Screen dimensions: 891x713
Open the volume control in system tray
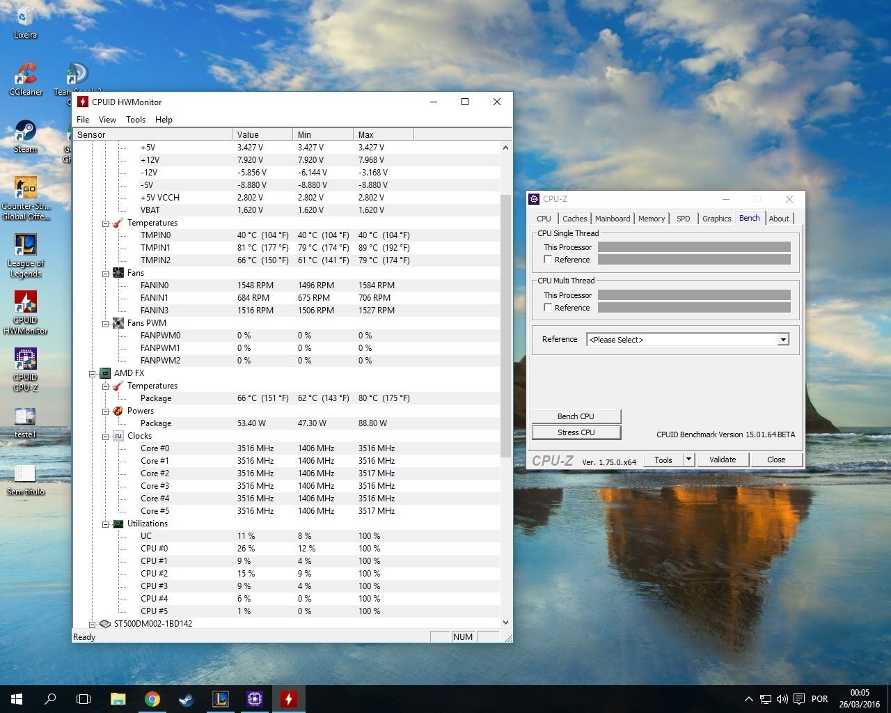[x=782, y=699]
